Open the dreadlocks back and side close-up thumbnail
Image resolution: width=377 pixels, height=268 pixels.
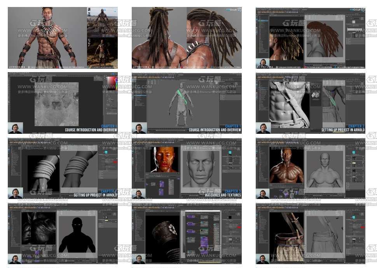(187, 38)
